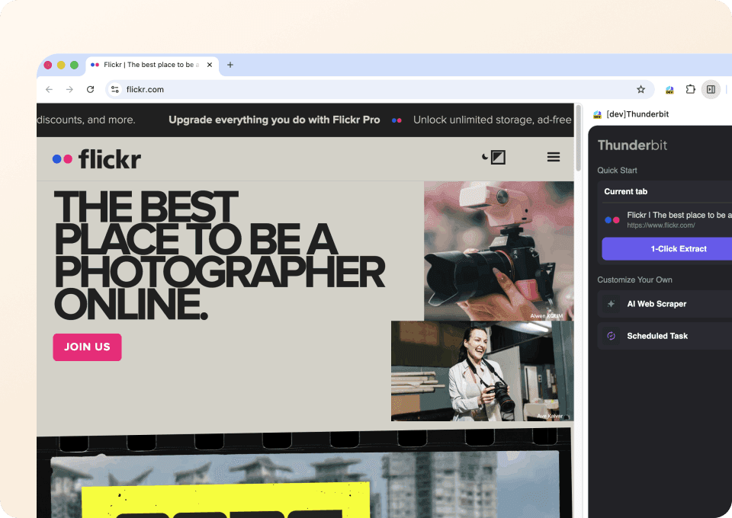The width and height of the screenshot is (732, 518).
Task: Click the side panel icon in the toolbar
Action: click(711, 89)
